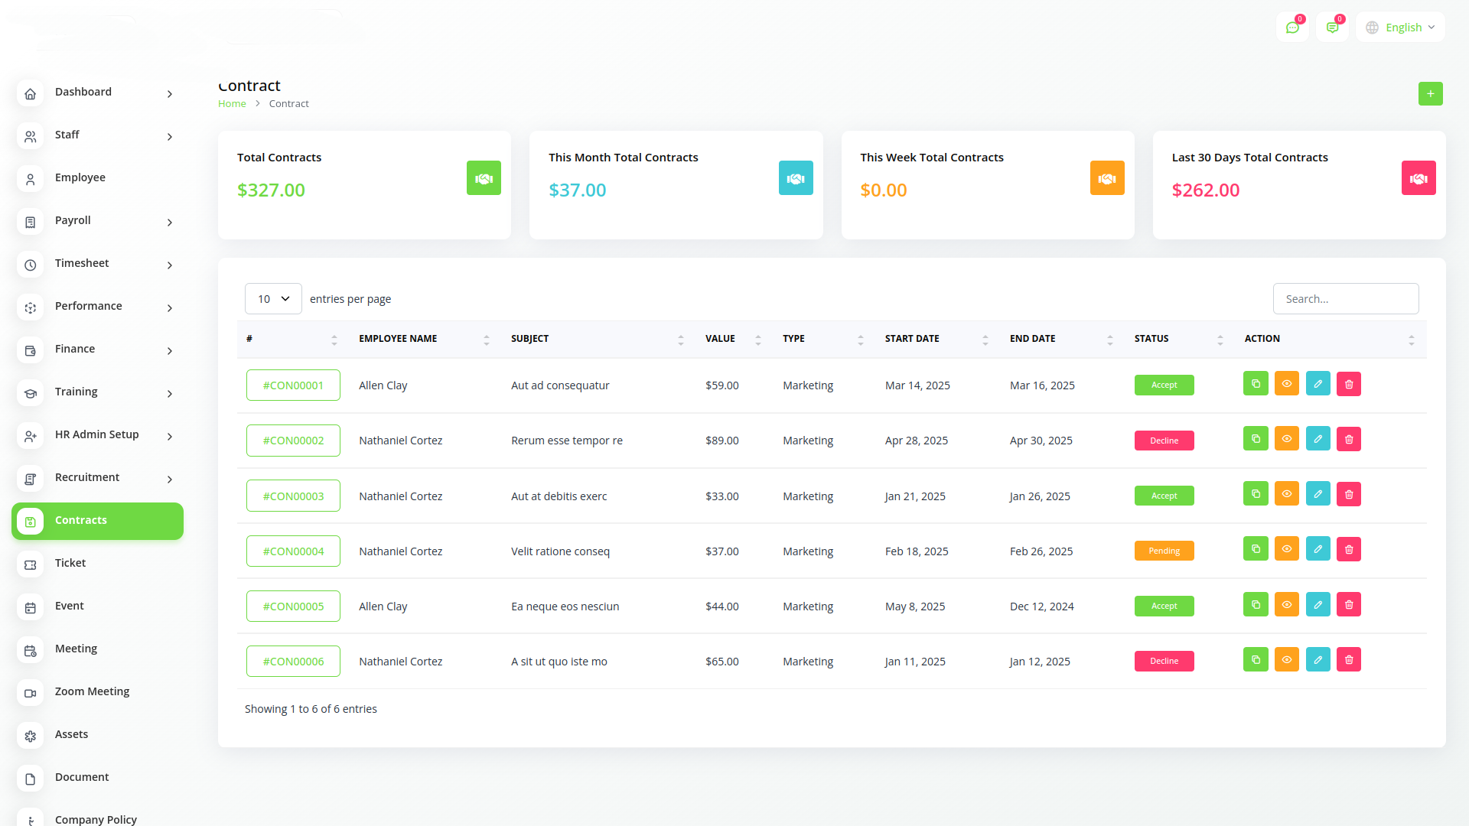Image resolution: width=1469 pixels, height=826 pixels.
Task: Open the #CON00004 contract ID button
Action: 293,551
